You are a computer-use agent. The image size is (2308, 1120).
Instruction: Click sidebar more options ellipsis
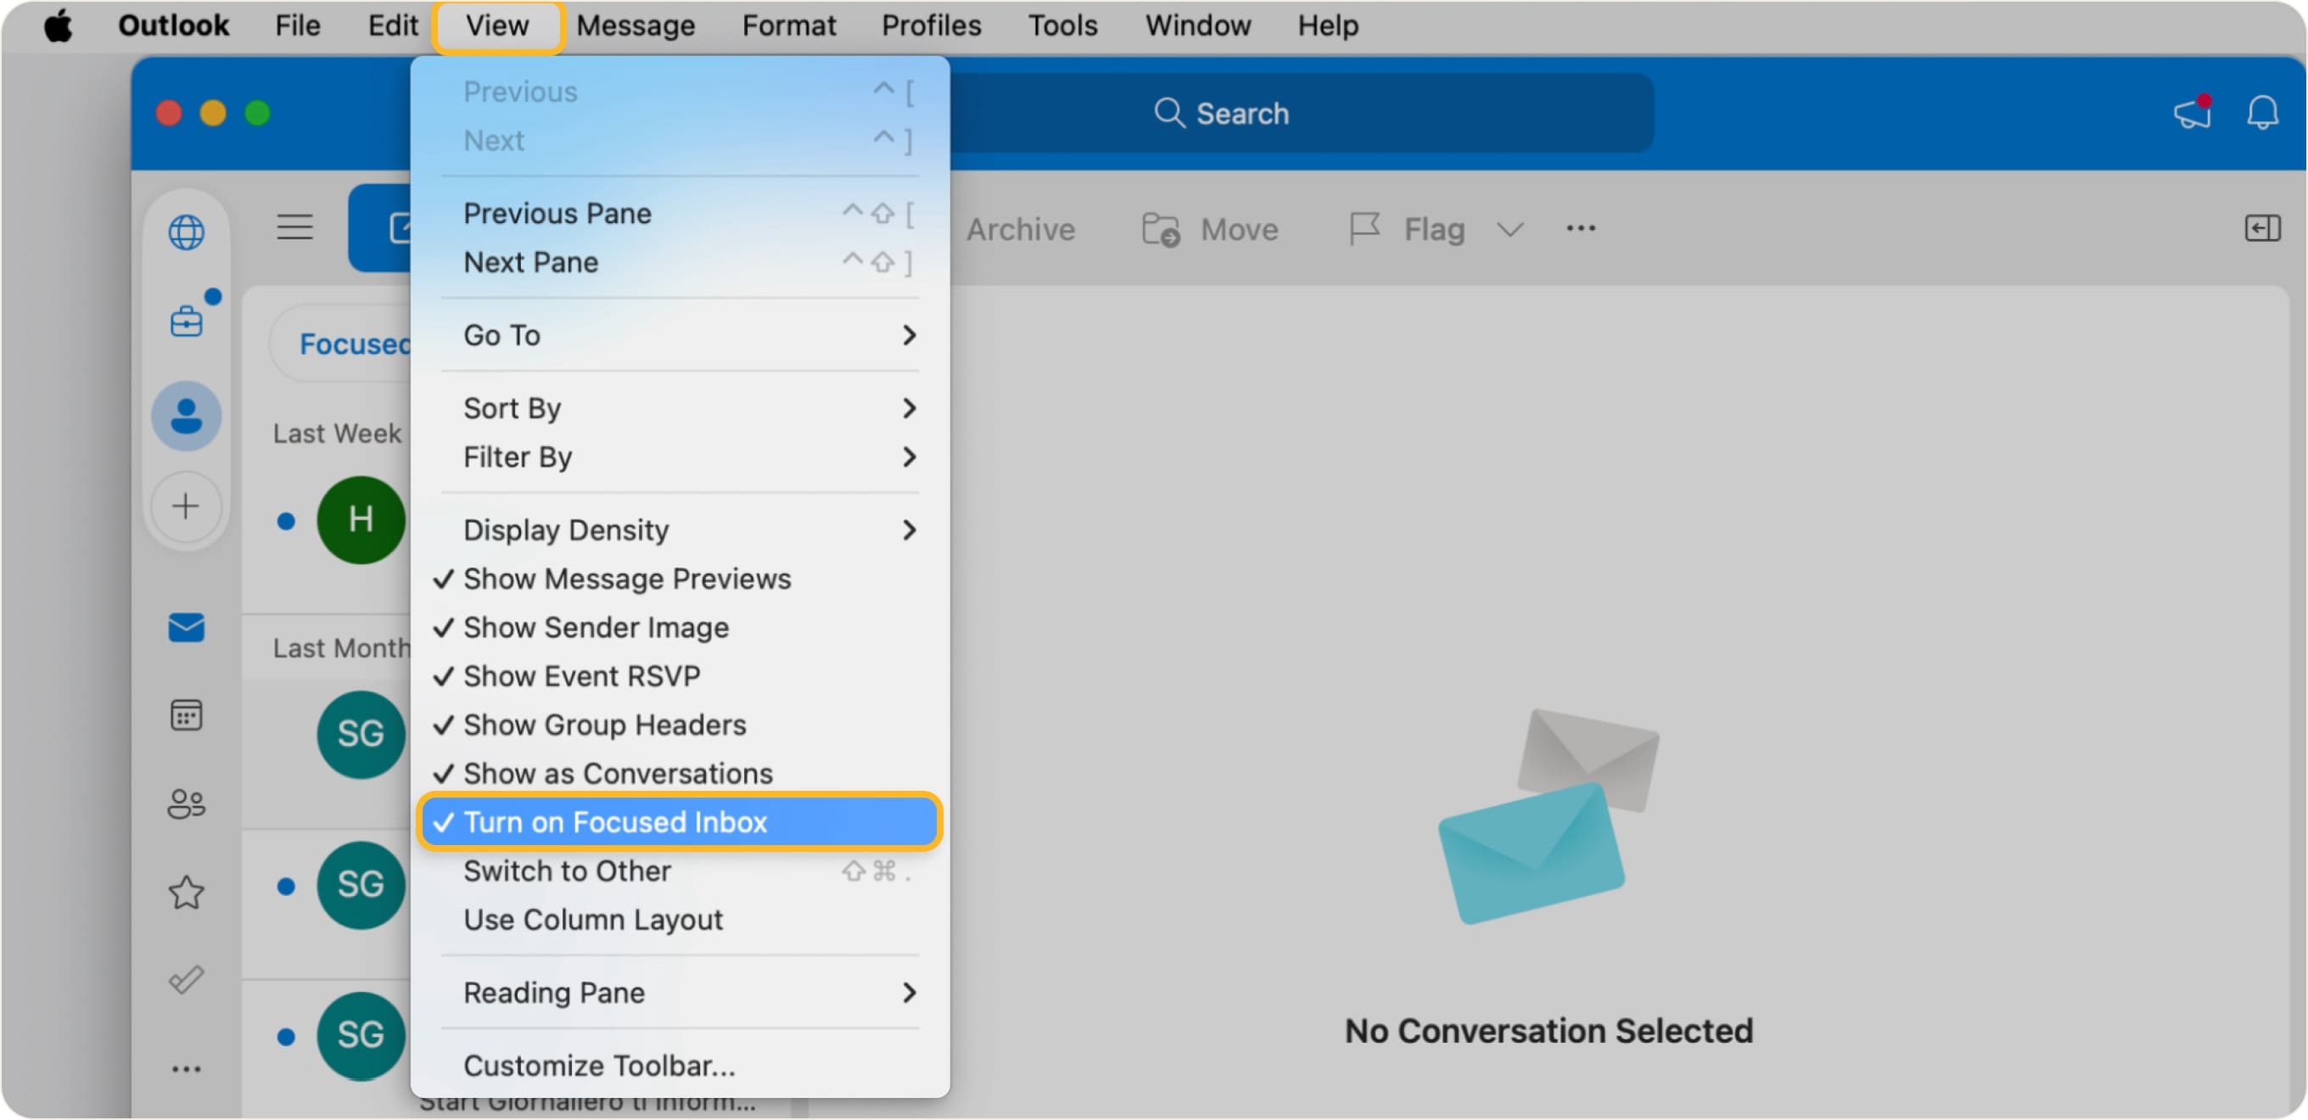pyautogui.click(x=187, y=1068)
